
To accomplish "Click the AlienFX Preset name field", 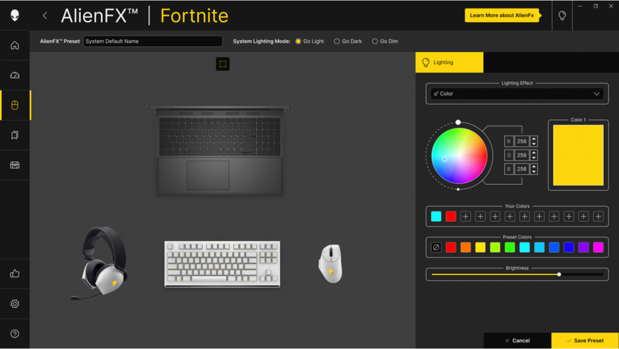I will 153,41.
